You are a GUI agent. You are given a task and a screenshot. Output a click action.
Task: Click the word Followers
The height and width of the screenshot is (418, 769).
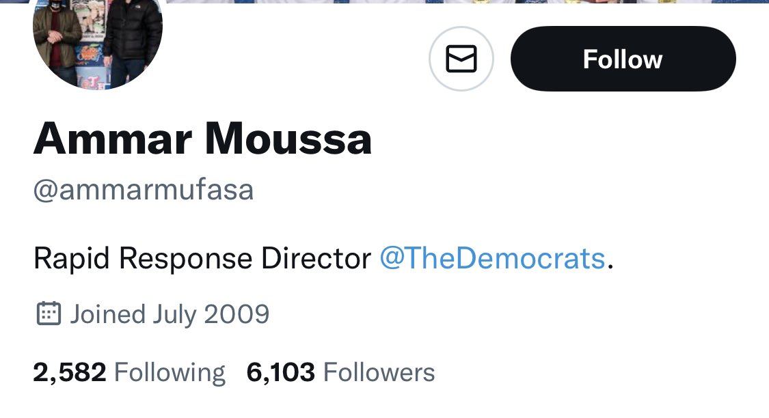[379, 372]
